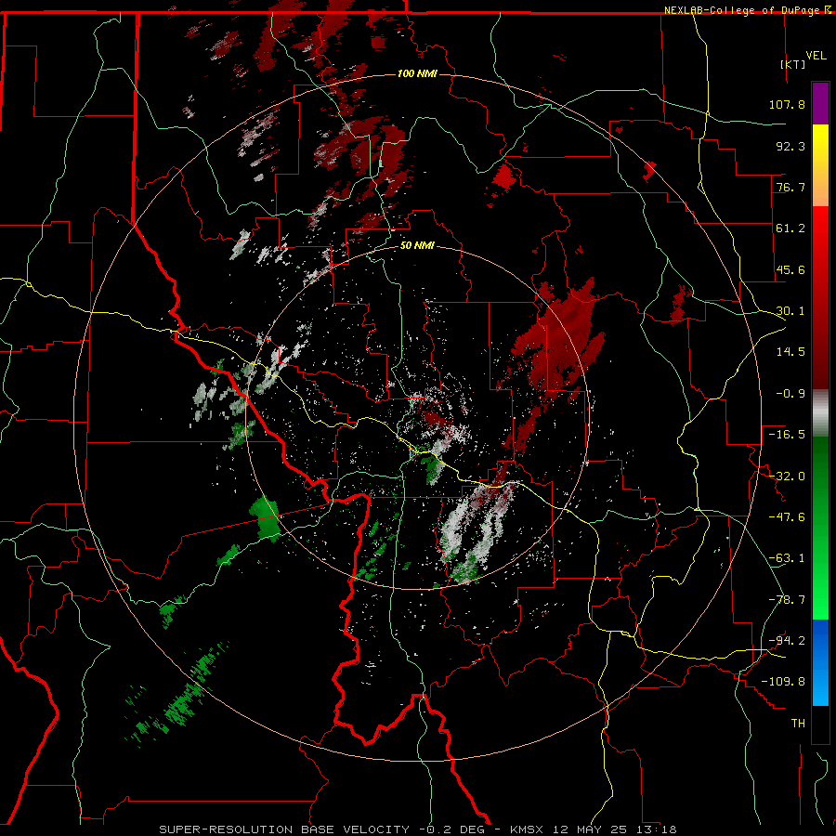The height and width of the screenshot is (836, 836).
Task: Click the TH legend label
Action: [x=798, y=724]
